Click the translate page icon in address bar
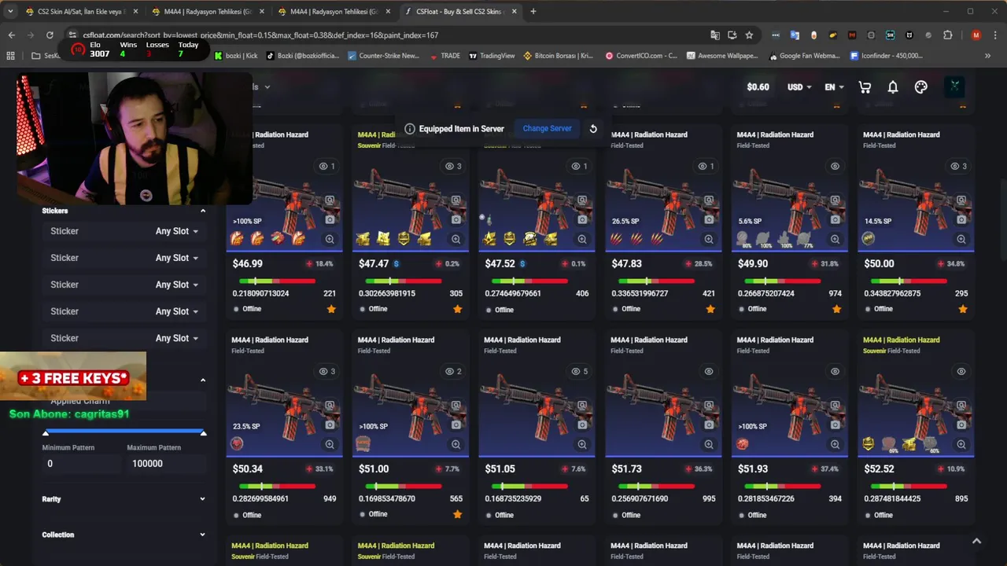The image size is (1007, 566). tap(714, 35)
